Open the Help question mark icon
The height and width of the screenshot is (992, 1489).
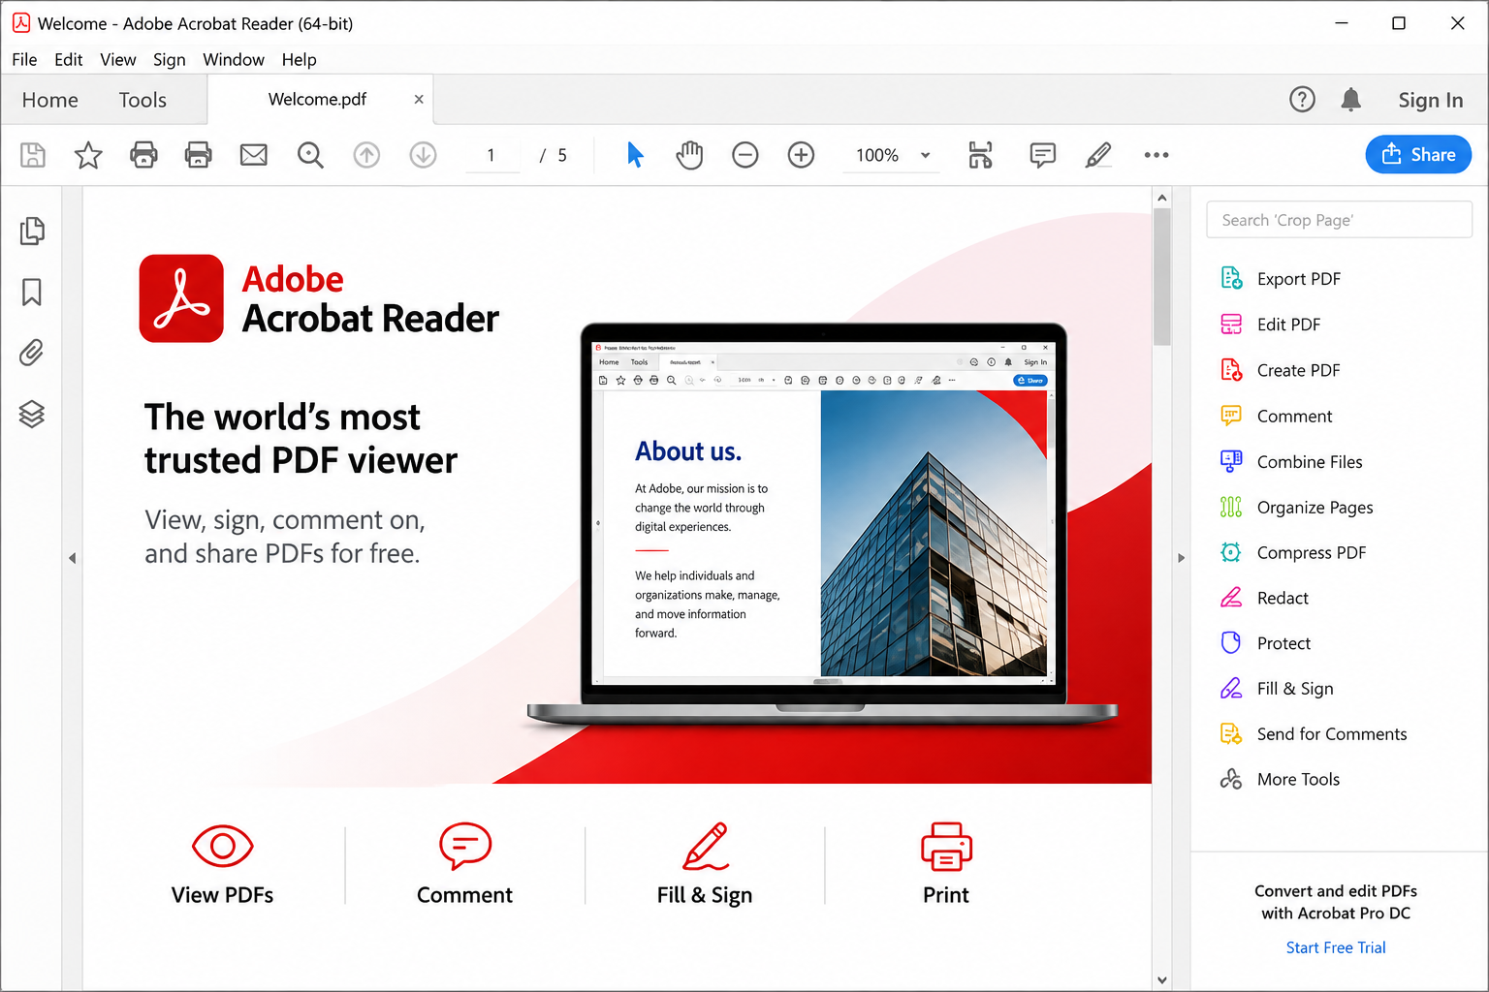tap(1302, 100)
